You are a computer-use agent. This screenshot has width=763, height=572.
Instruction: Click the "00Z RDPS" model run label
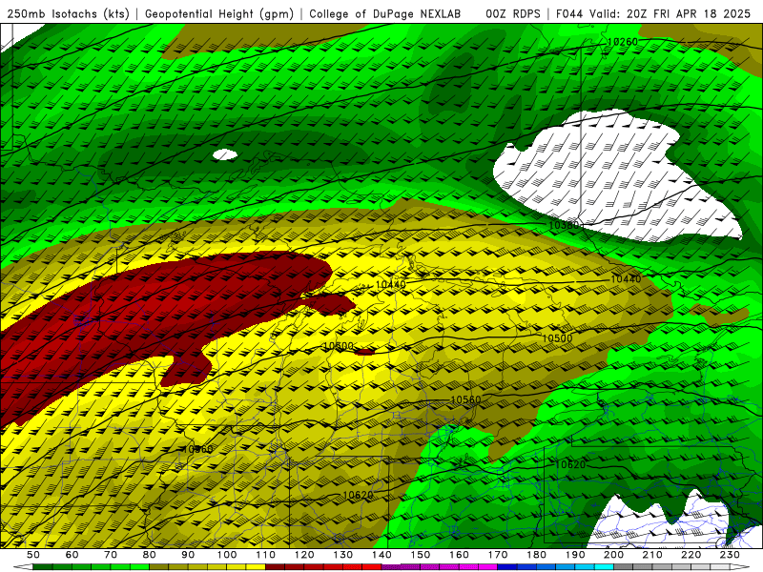tap(513, 14)
